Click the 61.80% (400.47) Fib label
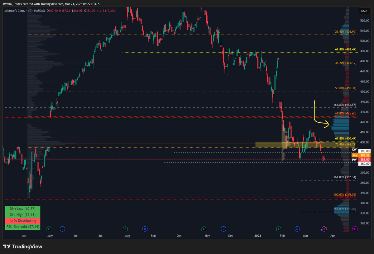This screenshot has width=374, height=254. tap(346, 139)
